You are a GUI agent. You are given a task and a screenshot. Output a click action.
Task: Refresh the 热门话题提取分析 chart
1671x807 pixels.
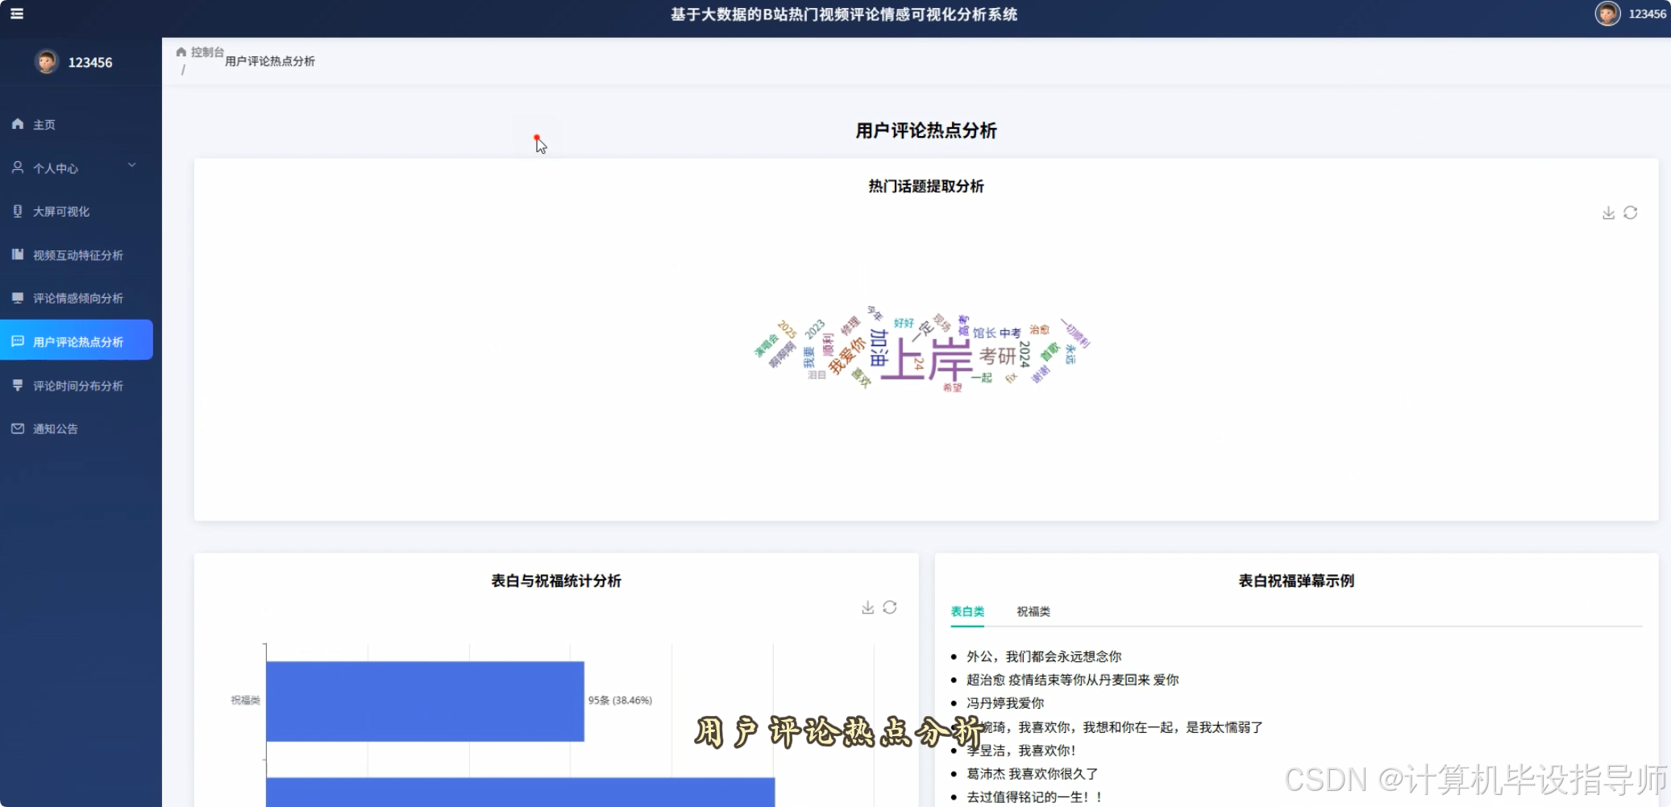(x=1631, y=212)
